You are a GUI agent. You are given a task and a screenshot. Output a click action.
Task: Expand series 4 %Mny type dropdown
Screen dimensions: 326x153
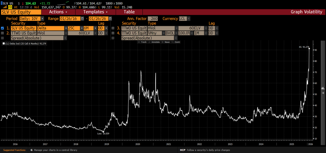pyautogui.click(x=163, y=33)
